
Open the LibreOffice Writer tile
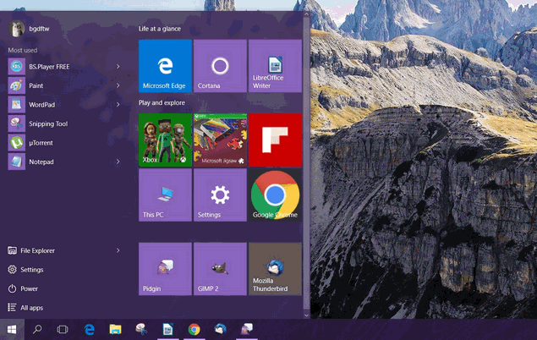coord(275,66)
